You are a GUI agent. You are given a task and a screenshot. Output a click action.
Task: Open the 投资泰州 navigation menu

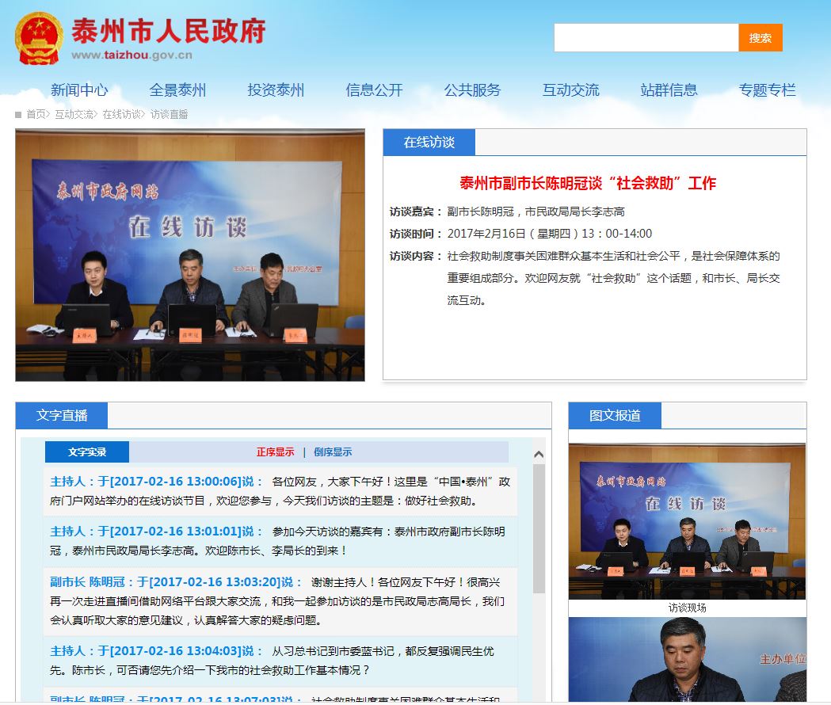click(x=276, y=90)
